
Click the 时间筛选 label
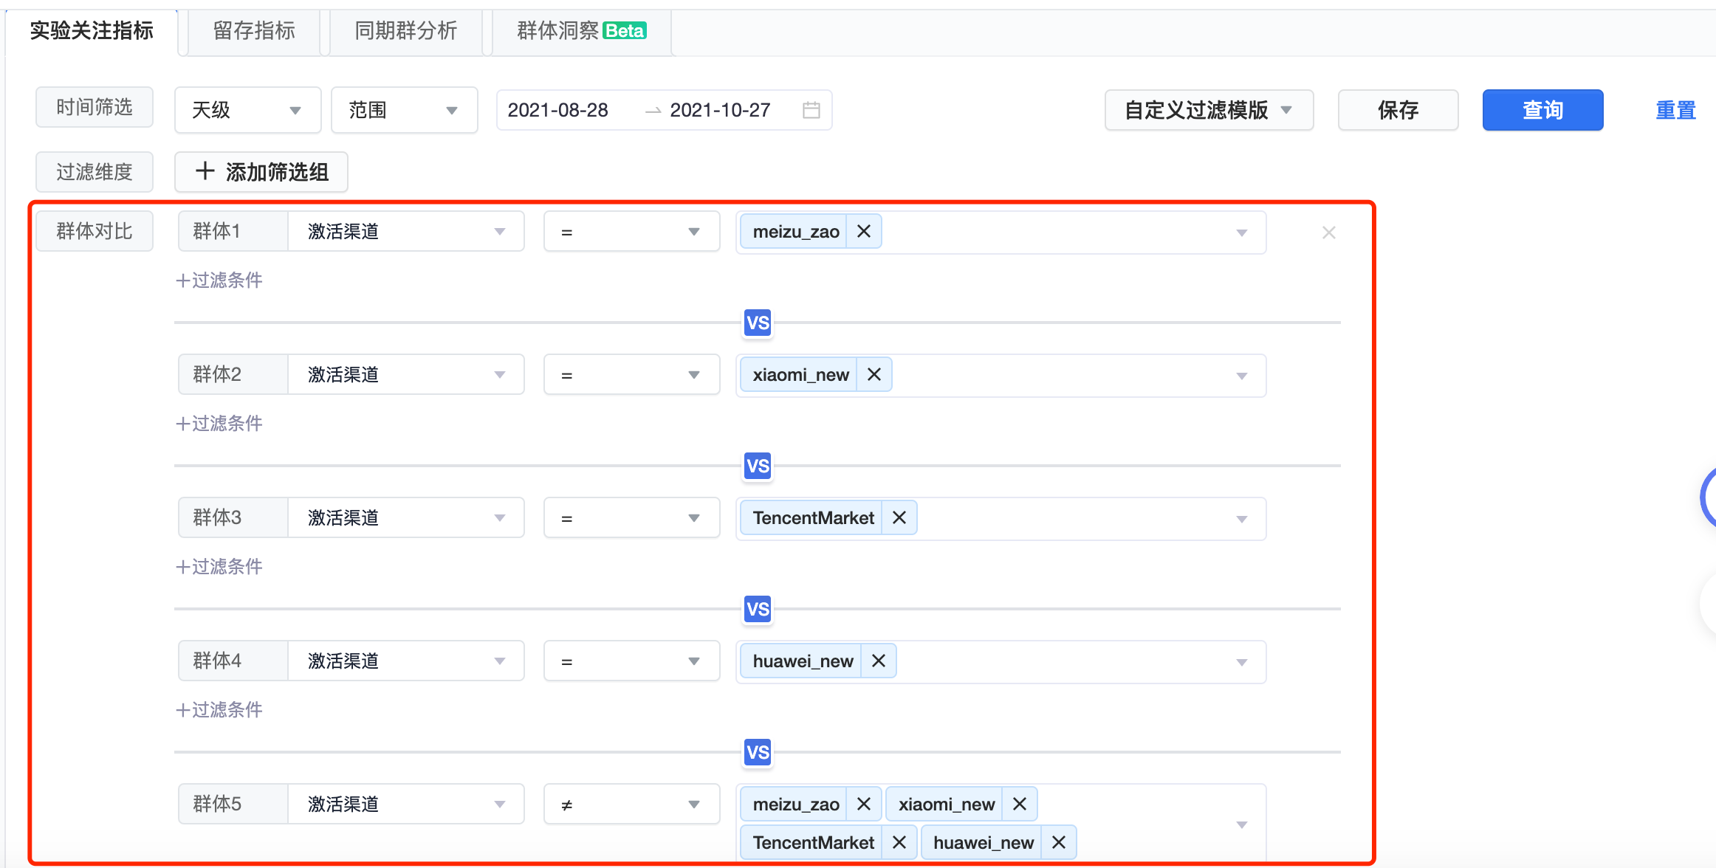[x=95, y=107]
